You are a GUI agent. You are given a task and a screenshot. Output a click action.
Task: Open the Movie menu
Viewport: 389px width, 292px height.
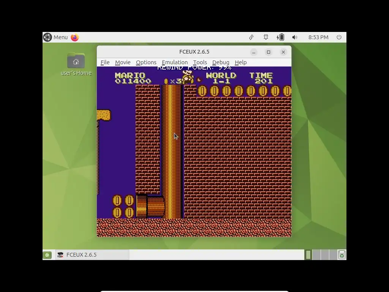pyautogui.click(x=123, y=62)
